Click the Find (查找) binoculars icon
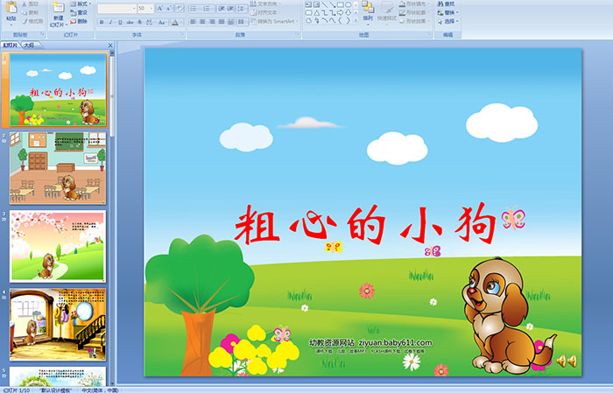 point(440,4)
